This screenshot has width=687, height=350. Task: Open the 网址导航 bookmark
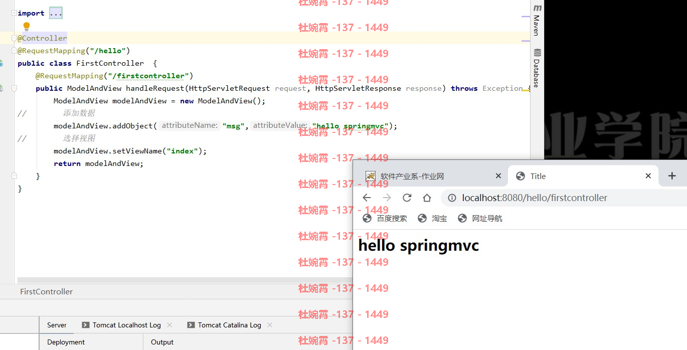pyautogui.click(x=480, y=218)
